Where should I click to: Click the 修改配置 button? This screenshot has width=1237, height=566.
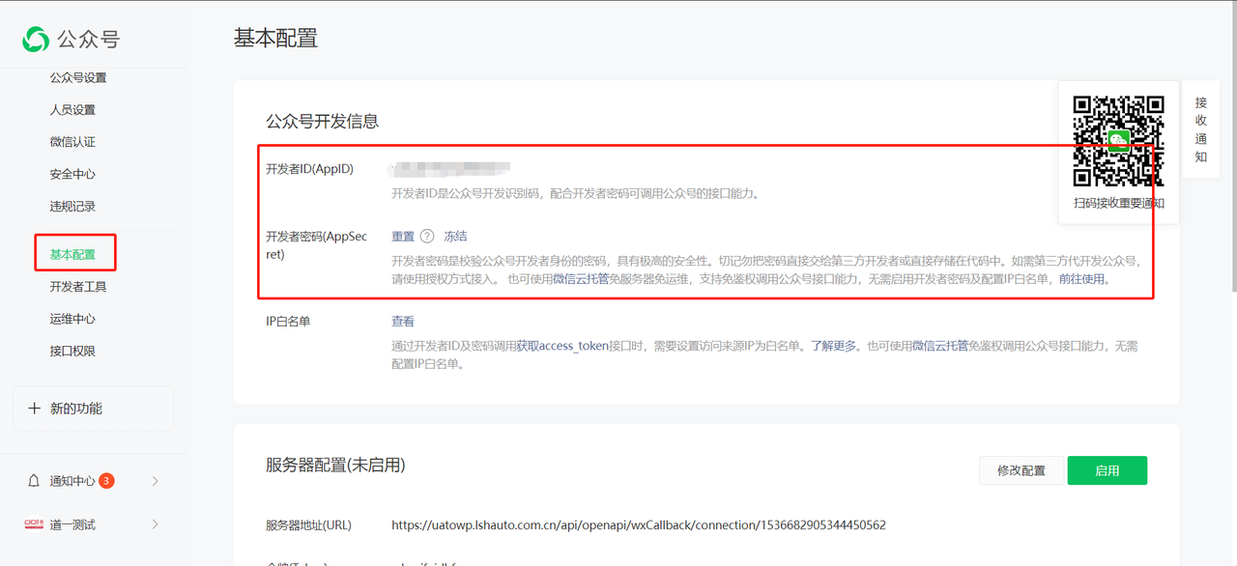1021,470
